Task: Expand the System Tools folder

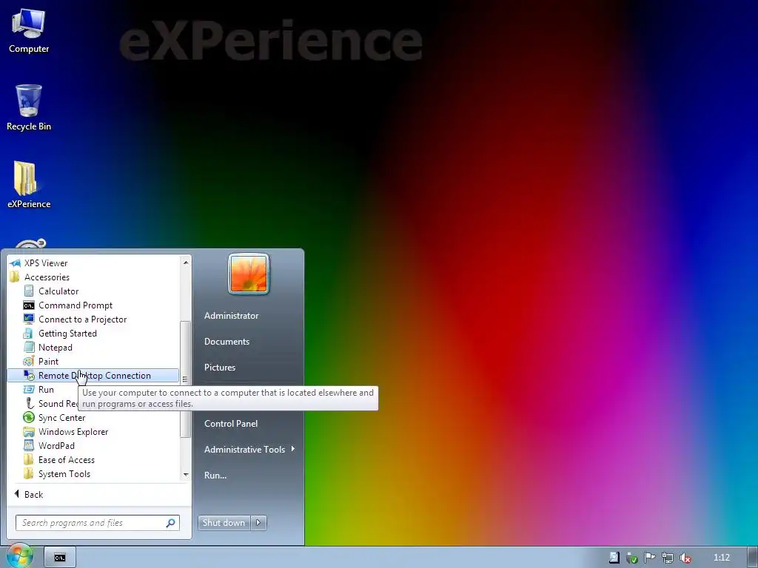Action: 64,474
